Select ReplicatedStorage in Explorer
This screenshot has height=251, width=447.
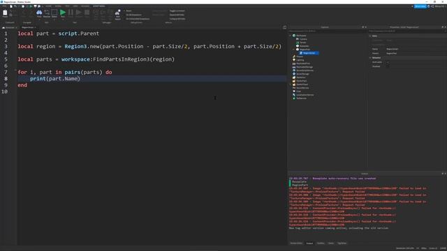(305, 67)
